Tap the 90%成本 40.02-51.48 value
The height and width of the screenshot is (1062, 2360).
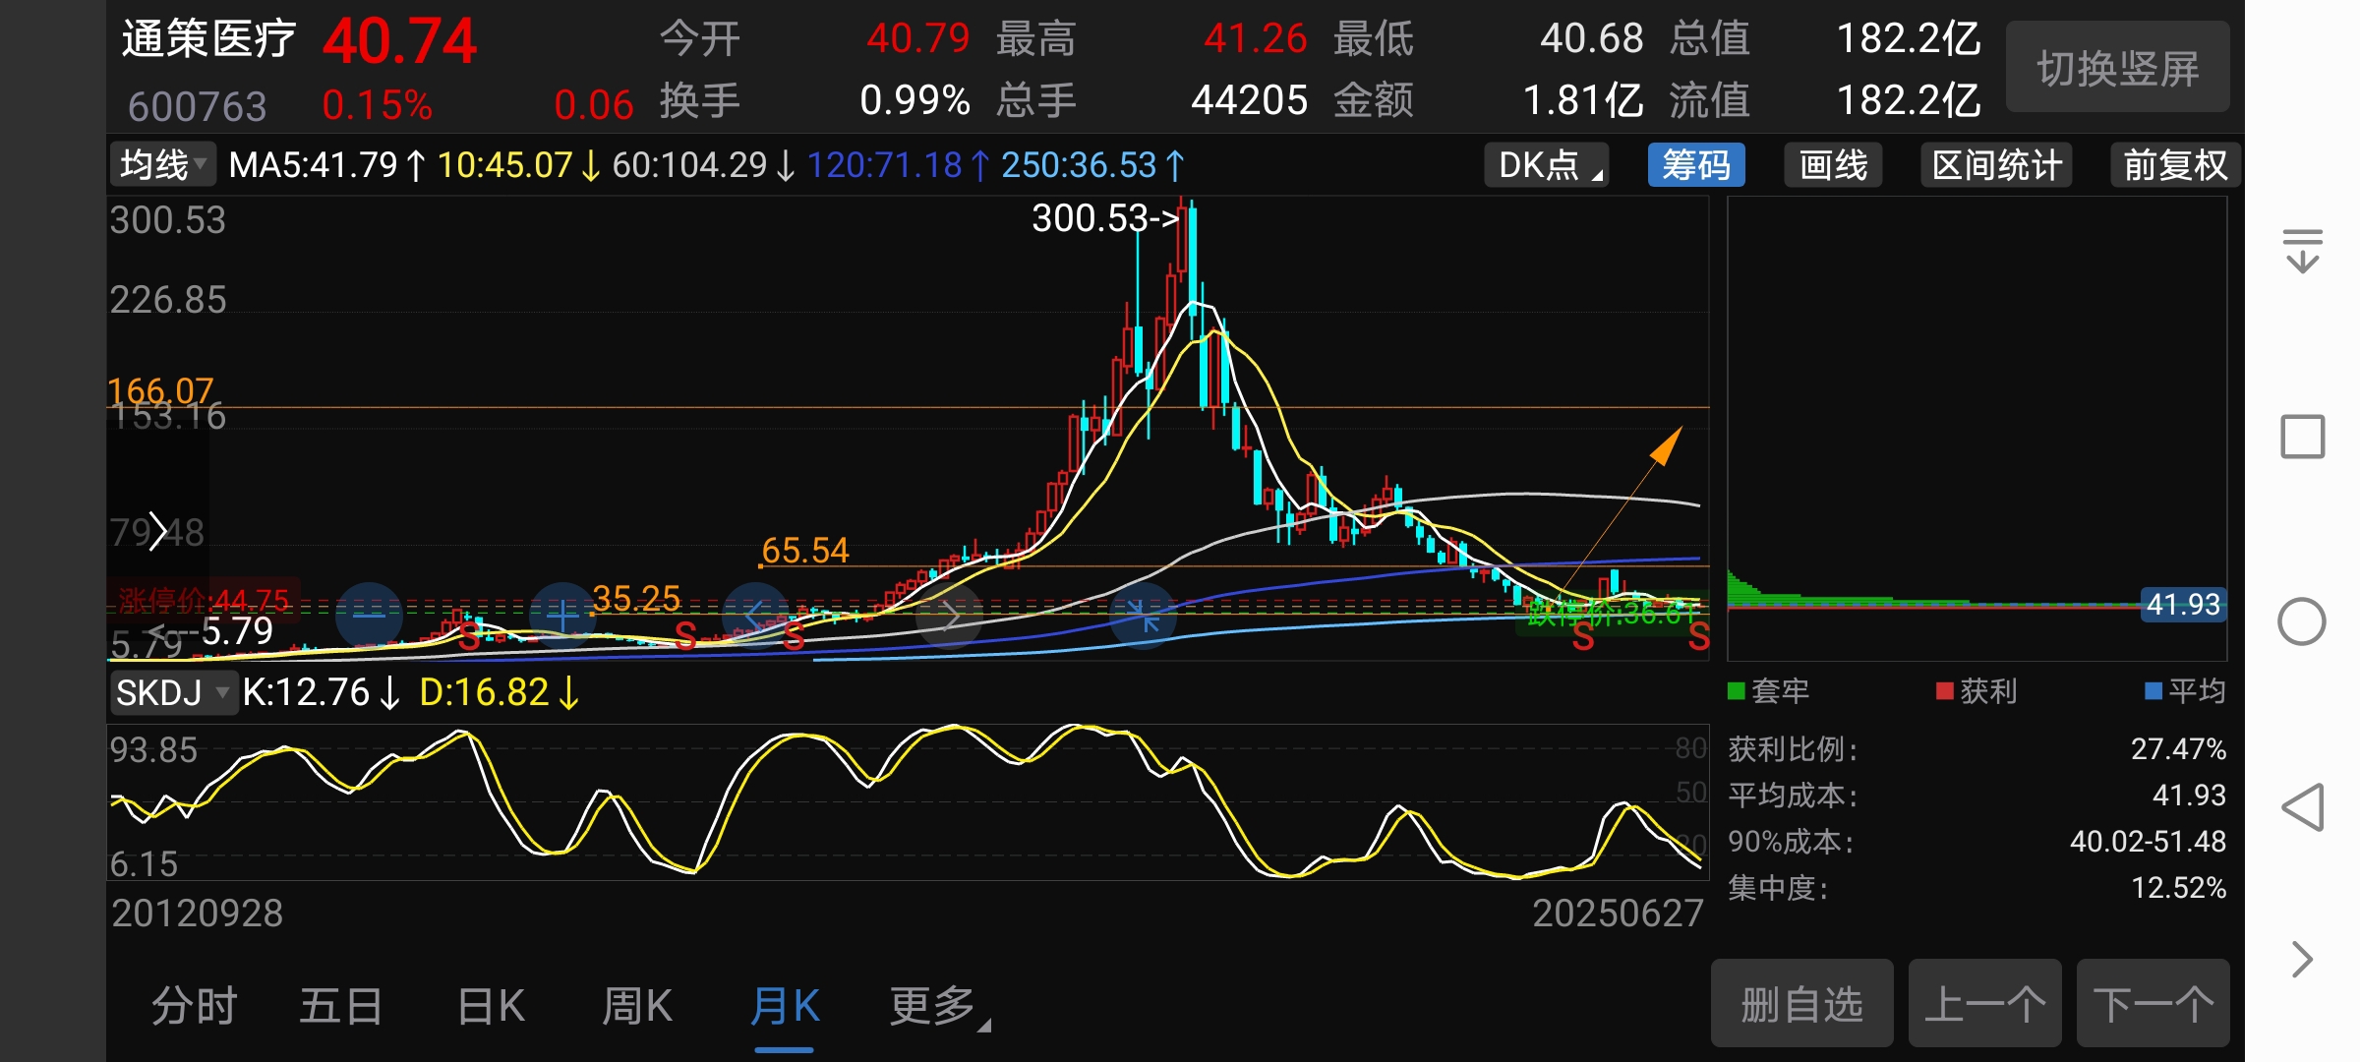pyautogui.click(x=2148, y=841)
